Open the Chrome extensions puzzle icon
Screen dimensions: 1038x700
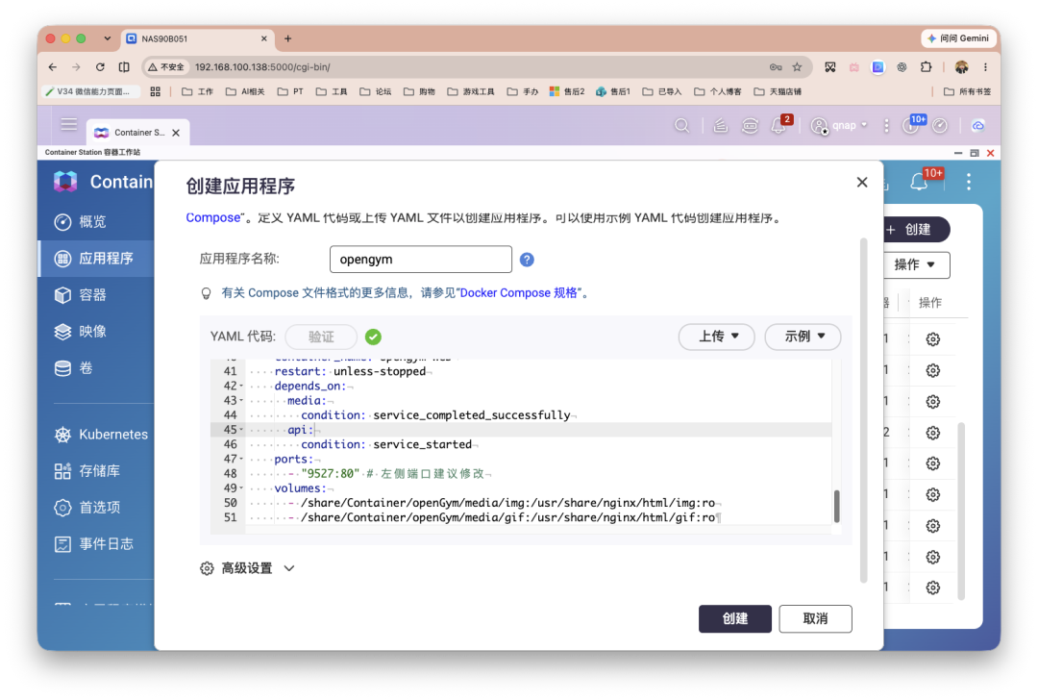click(926, 67)
